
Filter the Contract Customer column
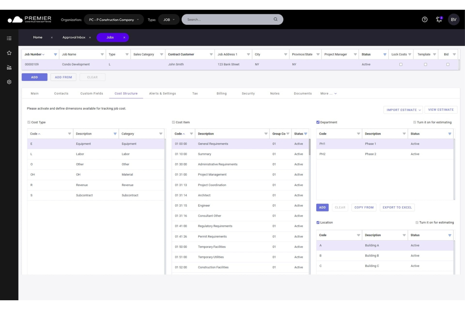point(211,54)
